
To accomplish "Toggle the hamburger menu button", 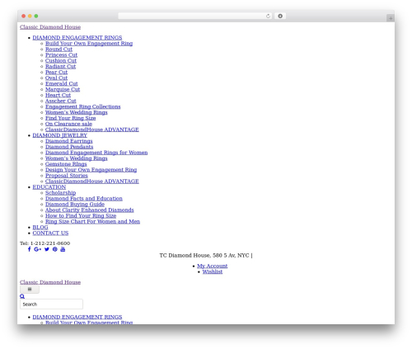I will click(30, 290).
